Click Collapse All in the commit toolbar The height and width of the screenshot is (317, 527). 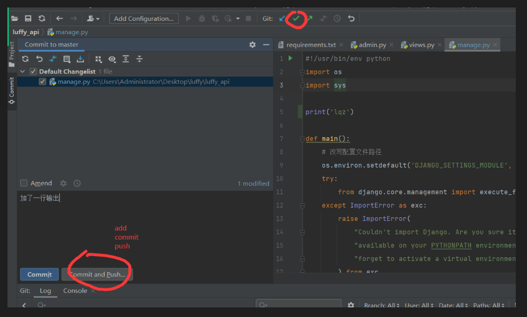click(x=139, y=59)
